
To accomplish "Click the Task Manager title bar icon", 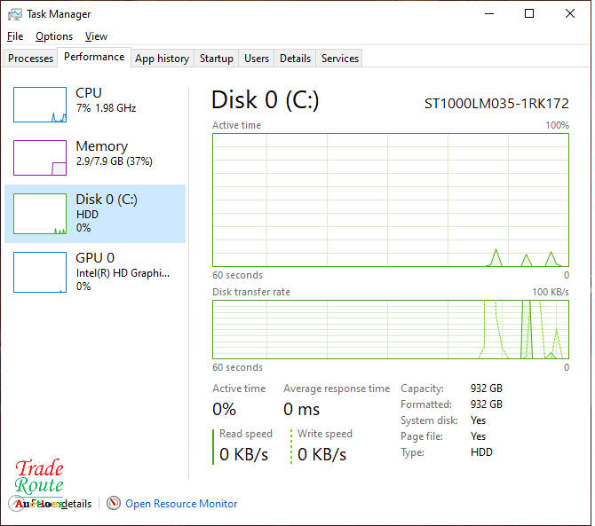I will 14,14.
